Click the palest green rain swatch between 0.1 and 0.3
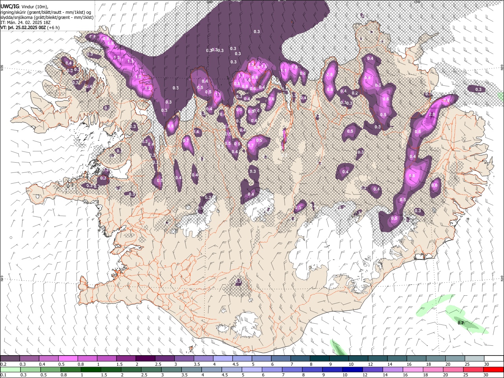Image resolution: width=504 pixels, height=378 pixels. point(10,370)
